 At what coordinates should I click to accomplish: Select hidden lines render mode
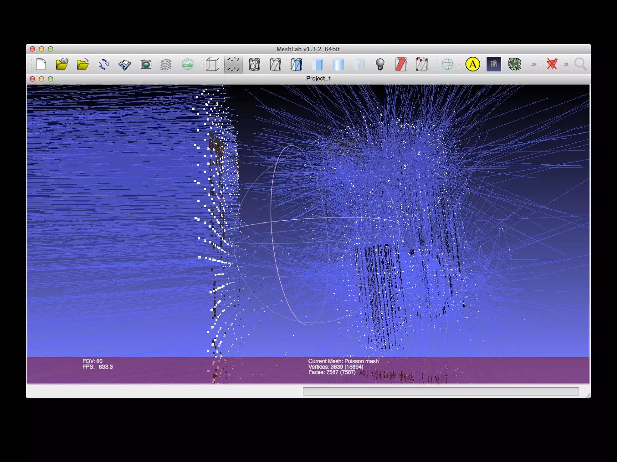click(x=275, y=64)
